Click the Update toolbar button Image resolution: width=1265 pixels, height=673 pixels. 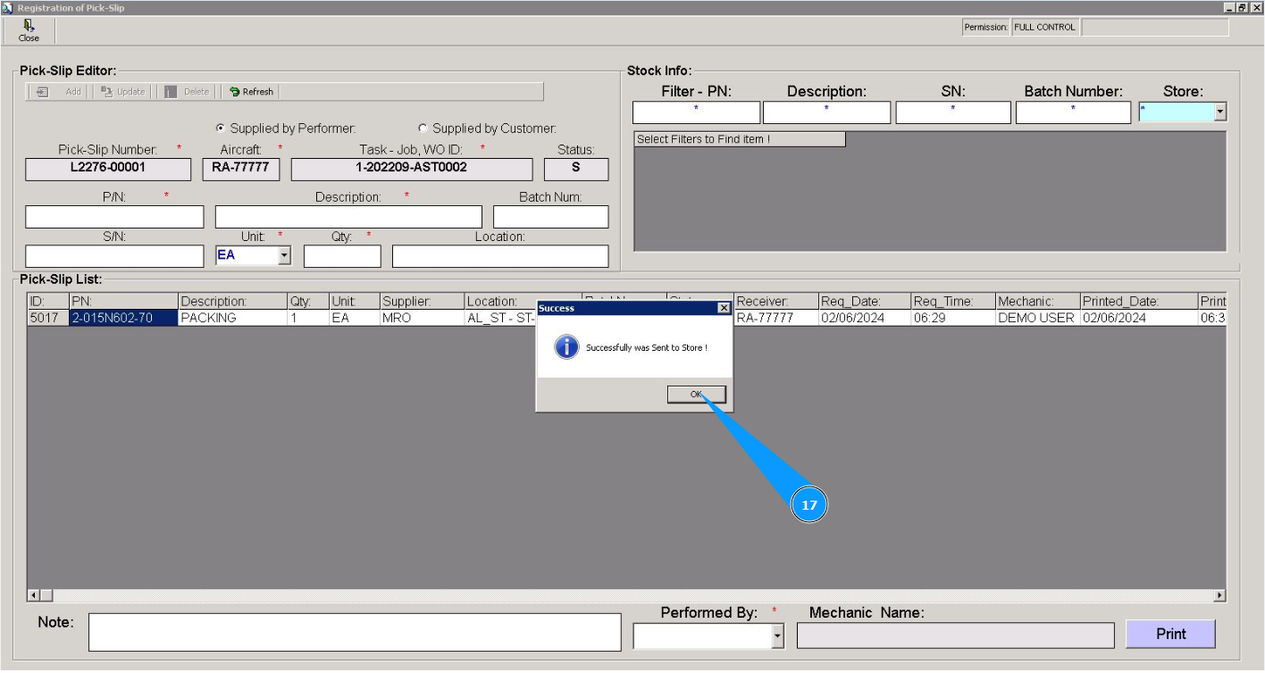click(x=122, y=92)
